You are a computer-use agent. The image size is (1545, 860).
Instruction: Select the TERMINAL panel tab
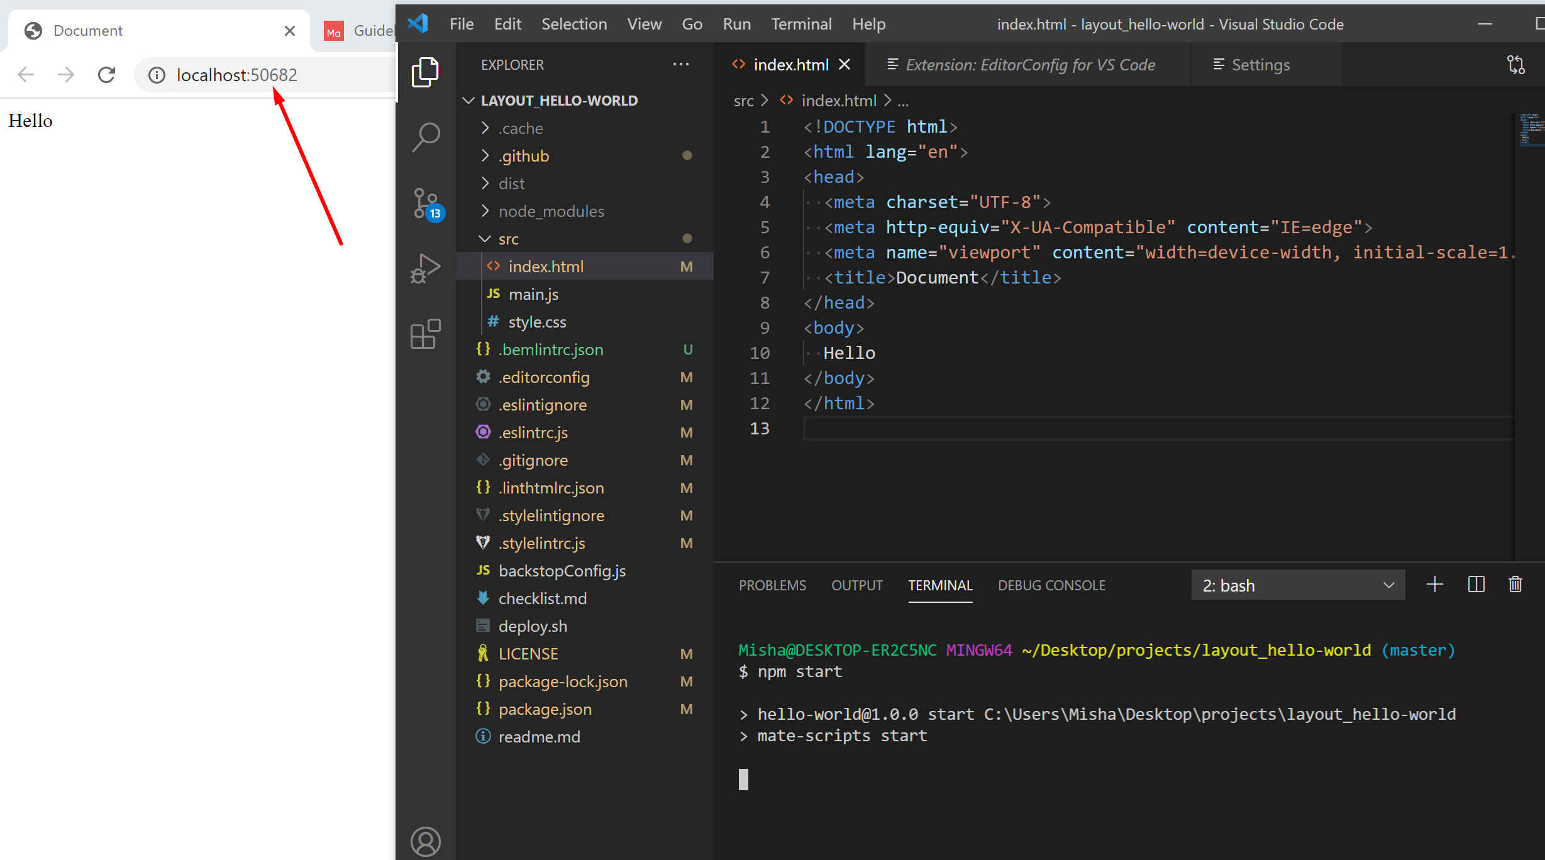[x=940, y=585]
